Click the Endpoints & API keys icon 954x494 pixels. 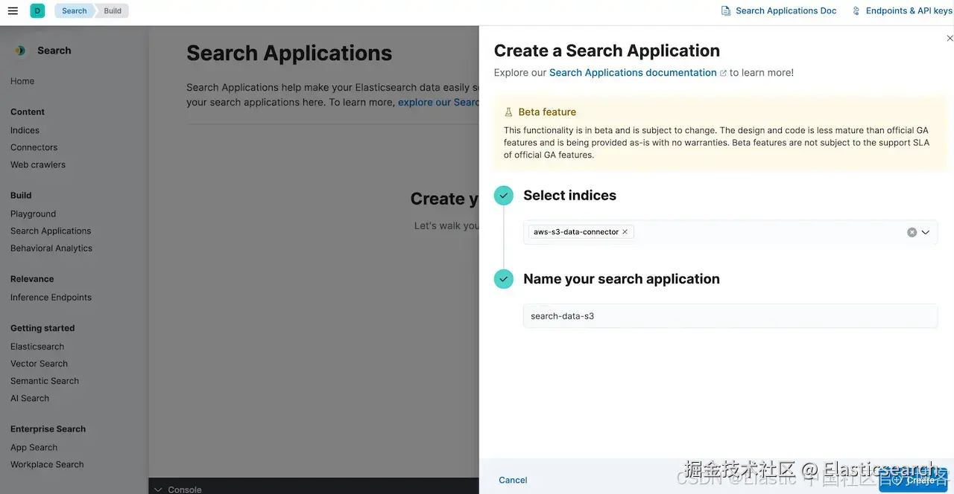[x=856, y=10]
